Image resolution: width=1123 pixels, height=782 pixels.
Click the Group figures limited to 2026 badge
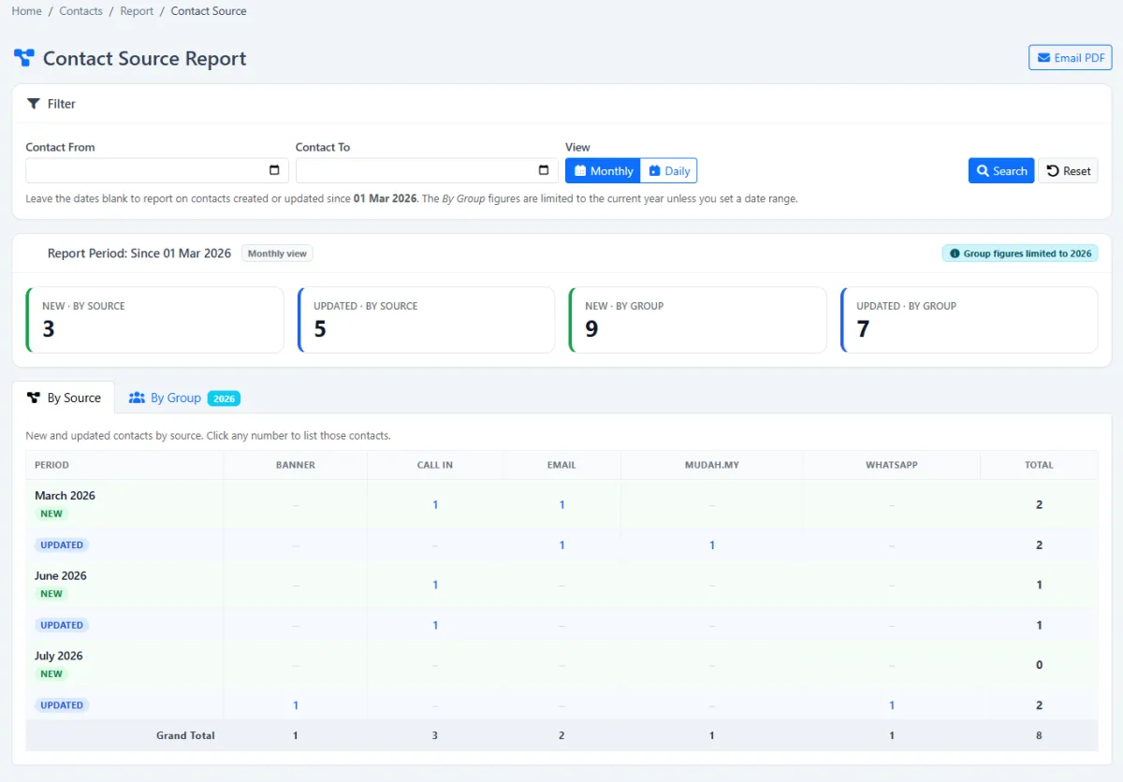pyautogui.click(x=1020, y=253)
